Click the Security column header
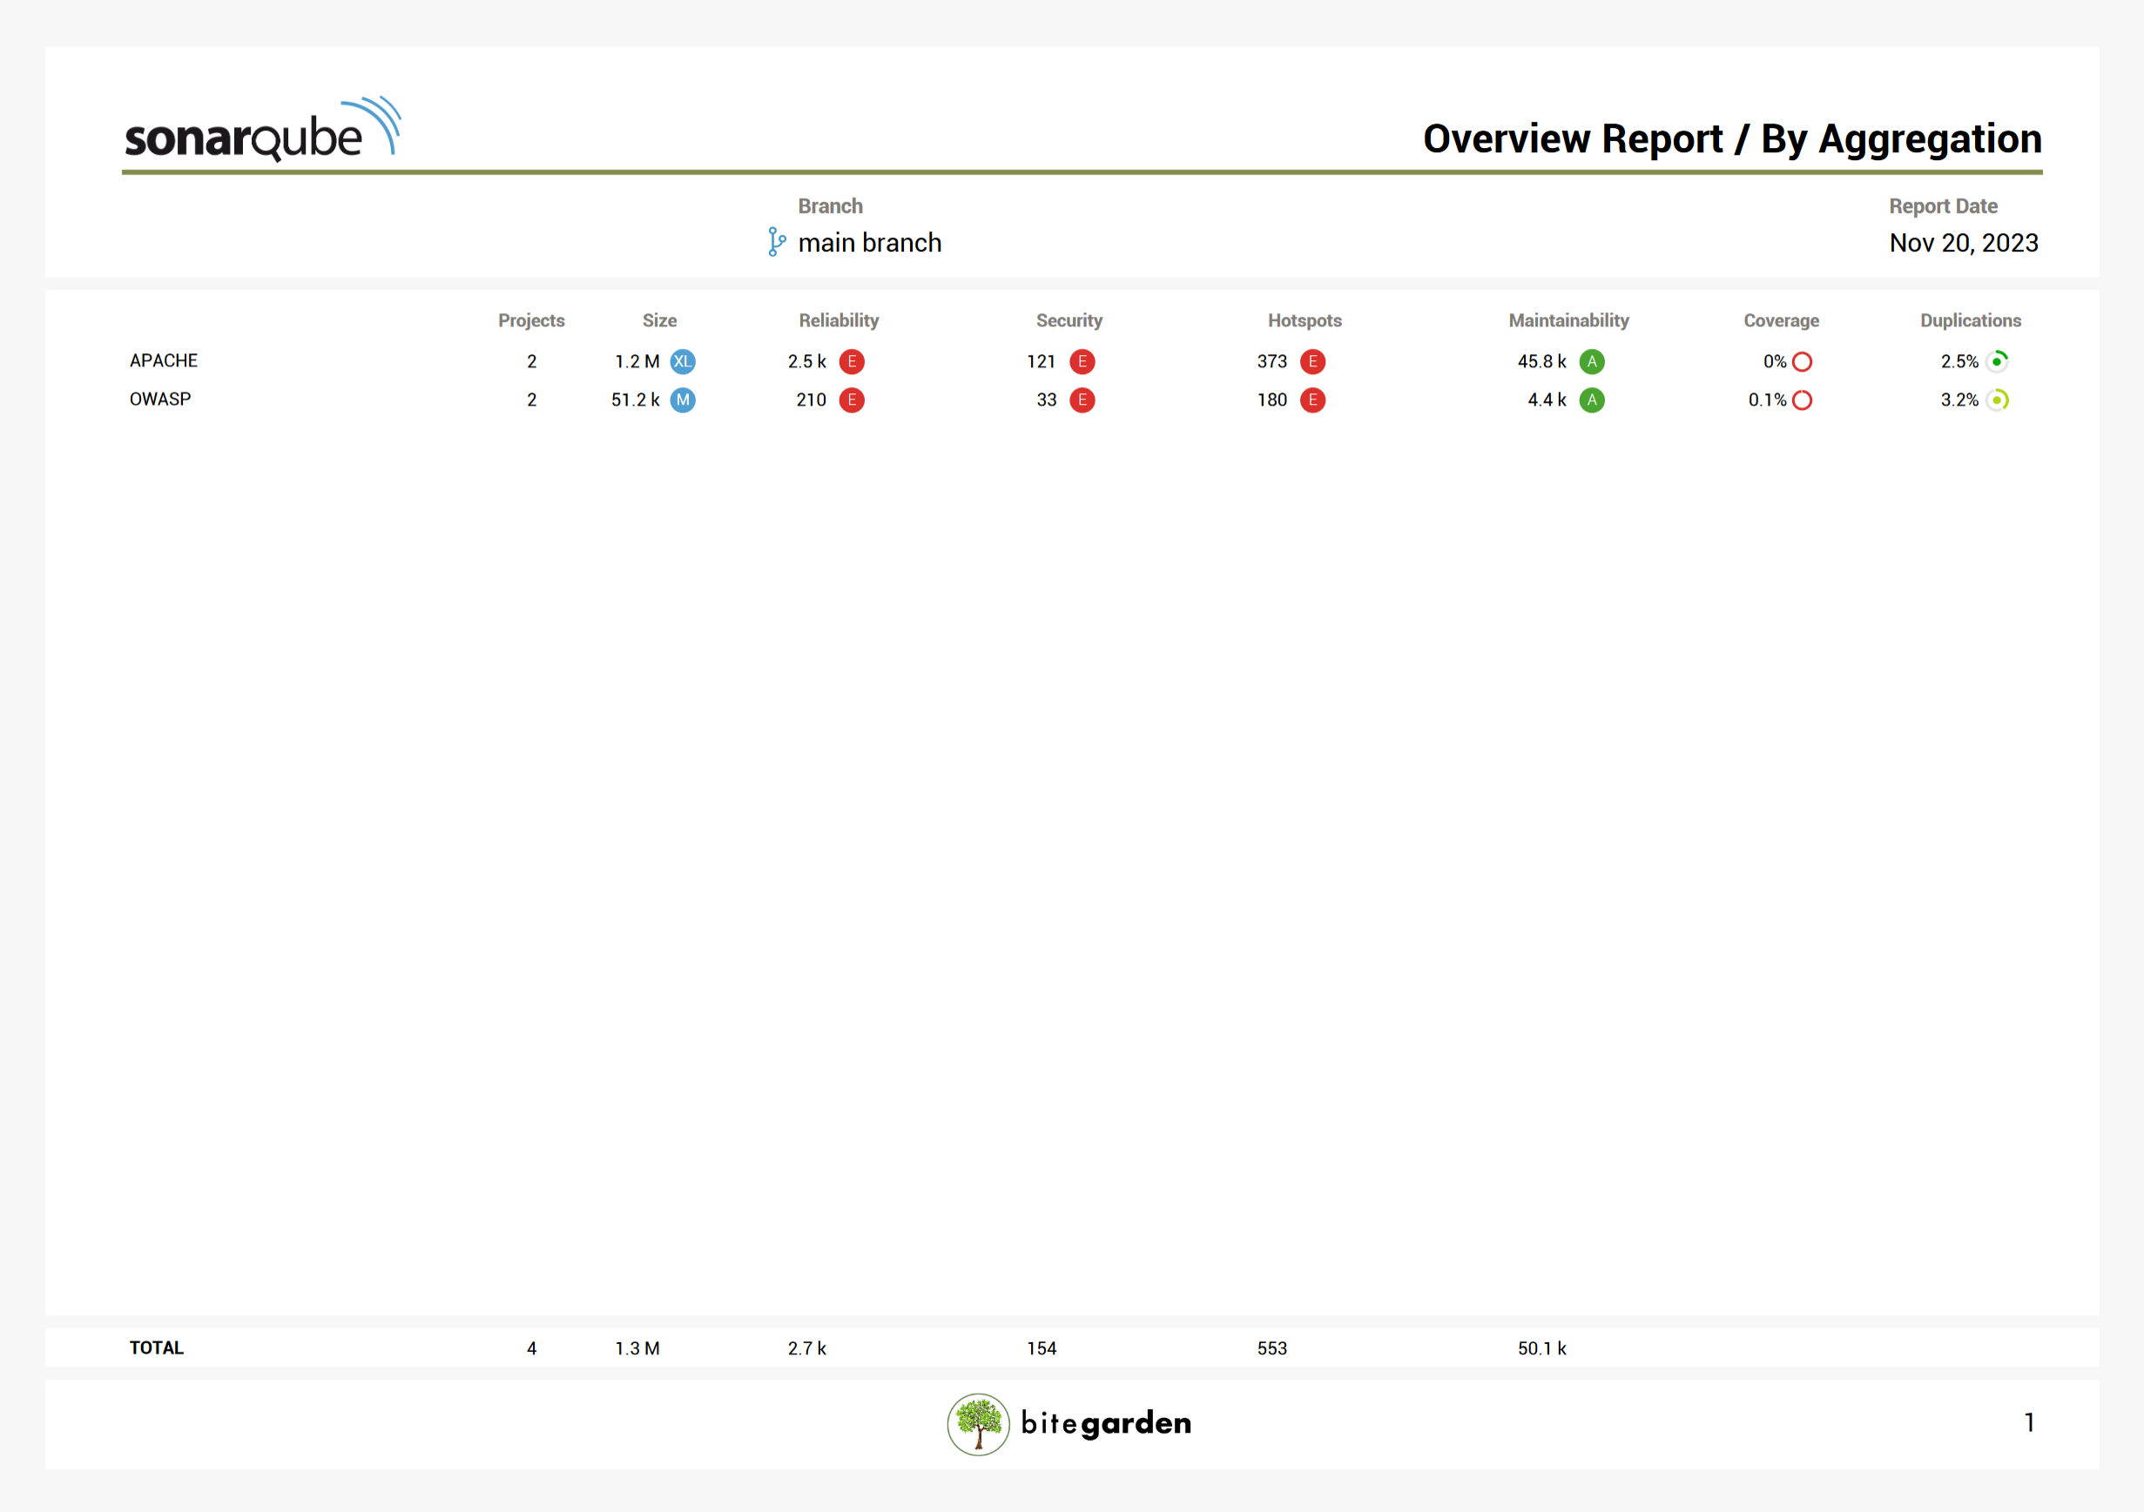 [x=1069, y=320]
